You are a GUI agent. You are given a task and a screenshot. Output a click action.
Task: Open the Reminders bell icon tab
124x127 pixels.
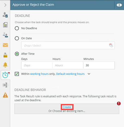click(5, 65)
